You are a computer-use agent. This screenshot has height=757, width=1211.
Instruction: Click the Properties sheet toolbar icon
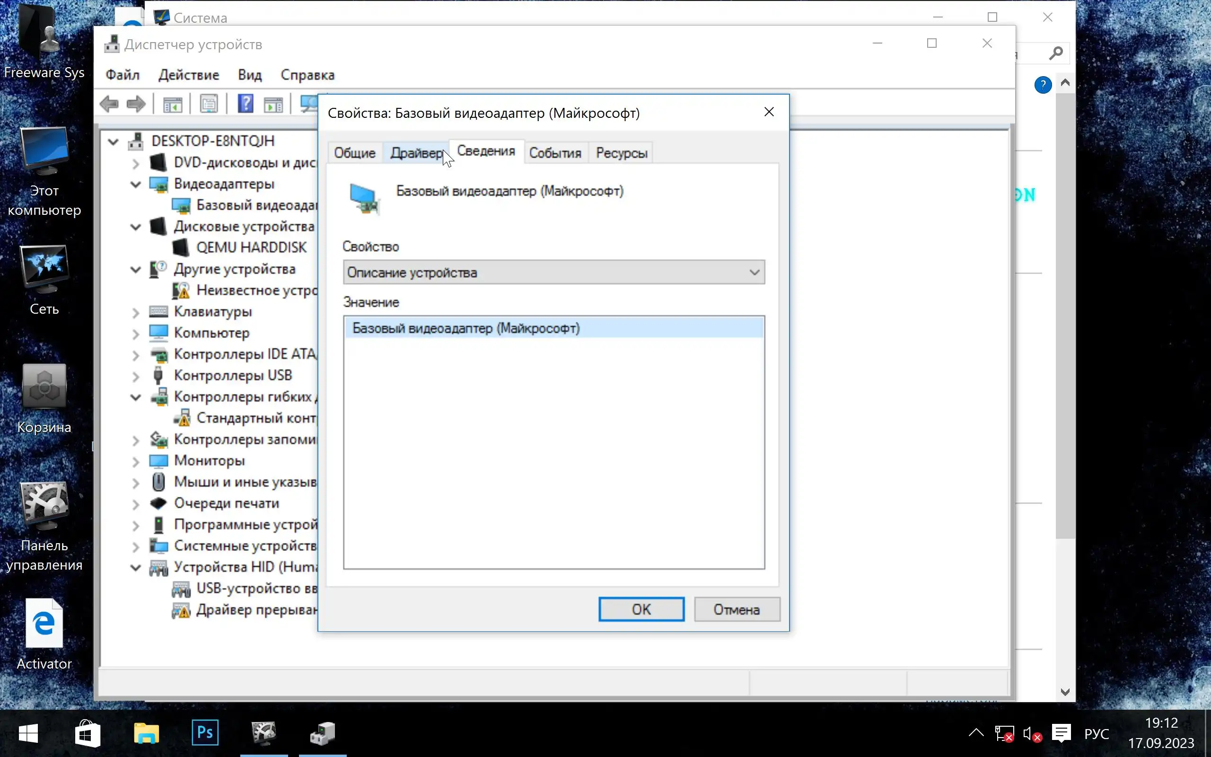209,104
